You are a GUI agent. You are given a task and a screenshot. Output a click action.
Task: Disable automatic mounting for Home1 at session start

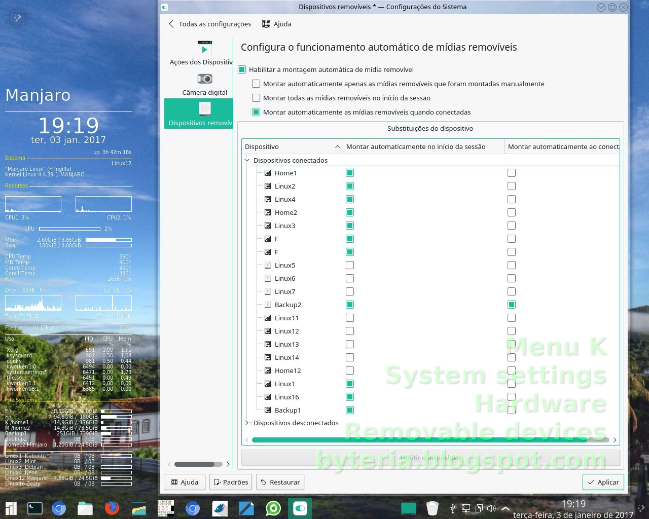350,173
